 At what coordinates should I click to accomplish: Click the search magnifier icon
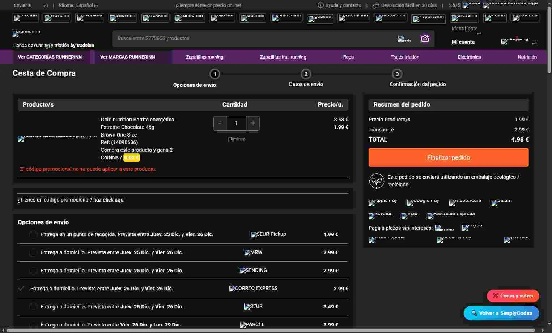pos(404,39)
